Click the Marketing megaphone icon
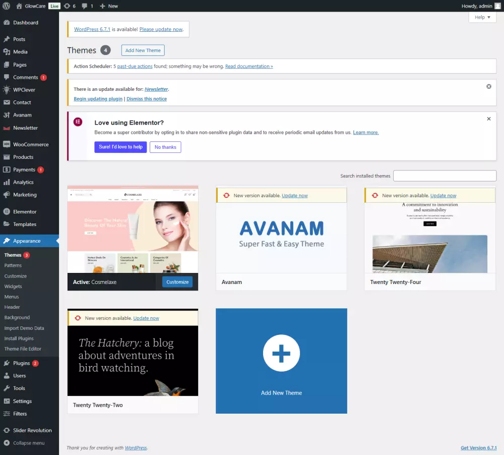Screen dimensions: 504x455 click(x=7, y=195)
